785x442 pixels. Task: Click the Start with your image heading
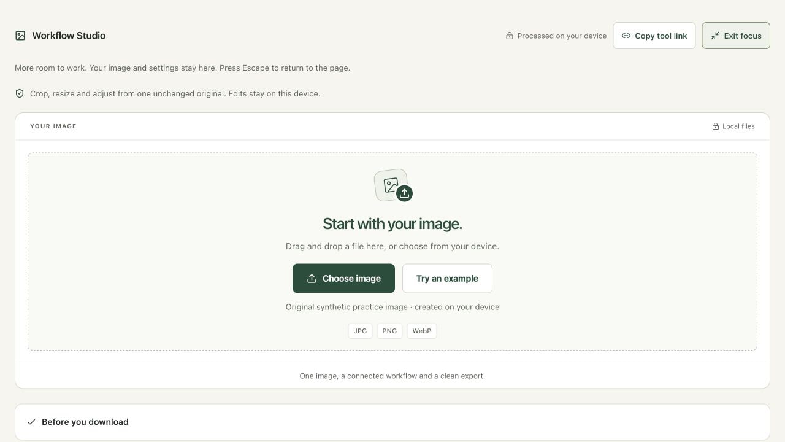(x=392, y=223)
